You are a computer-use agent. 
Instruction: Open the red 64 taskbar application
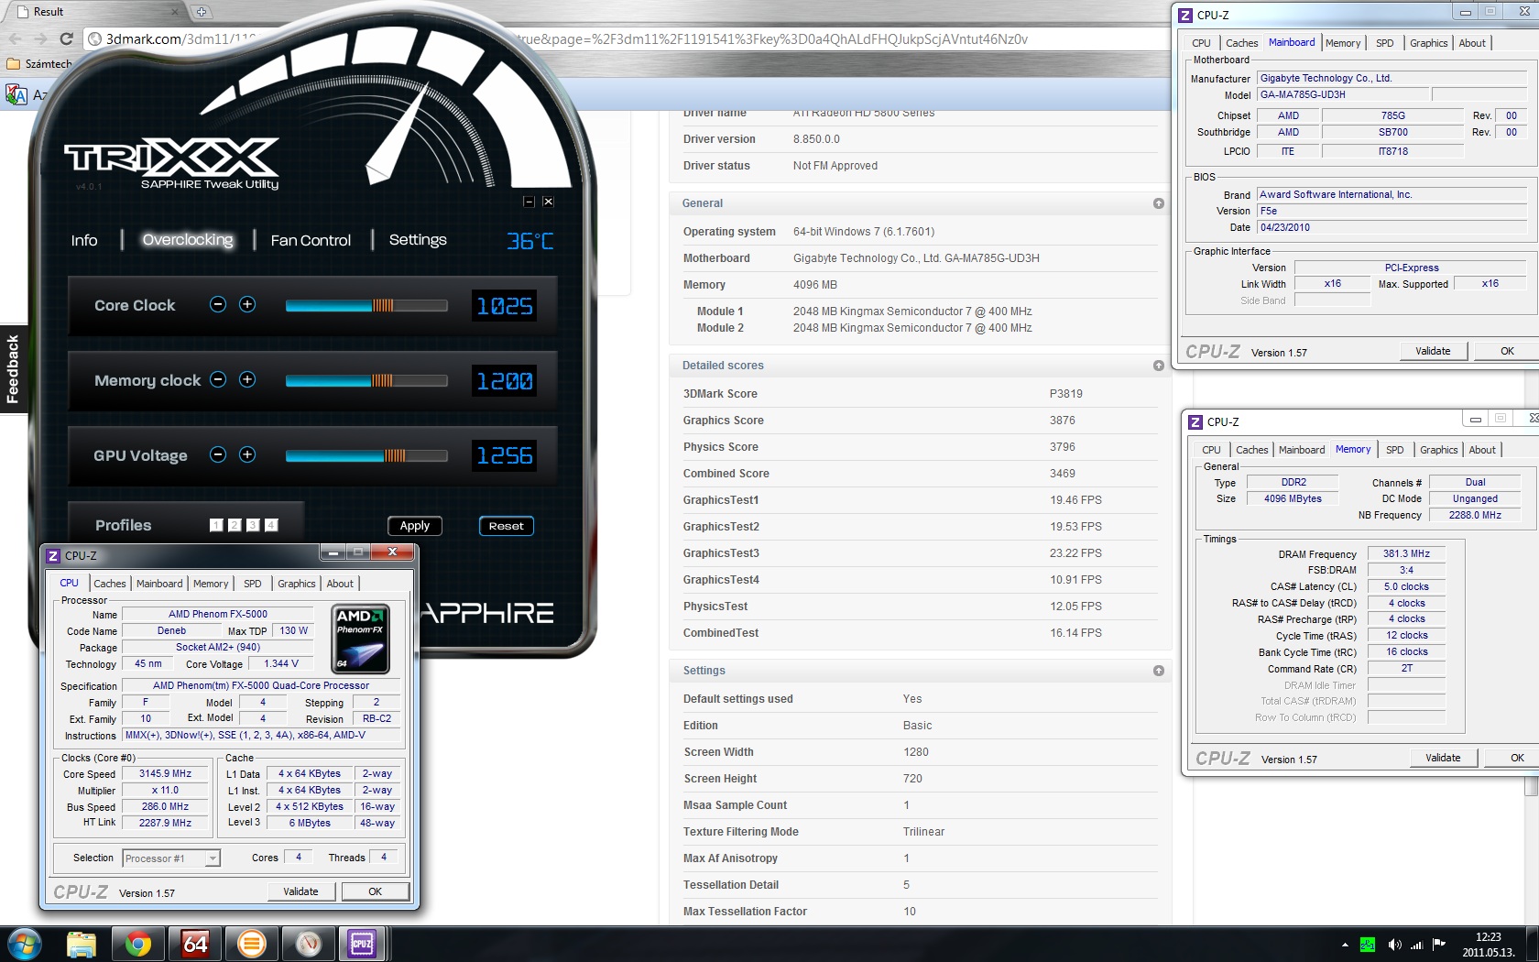pos(195,944)
